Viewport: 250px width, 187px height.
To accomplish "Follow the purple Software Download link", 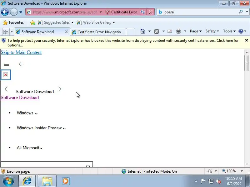I will pos(20,98).
